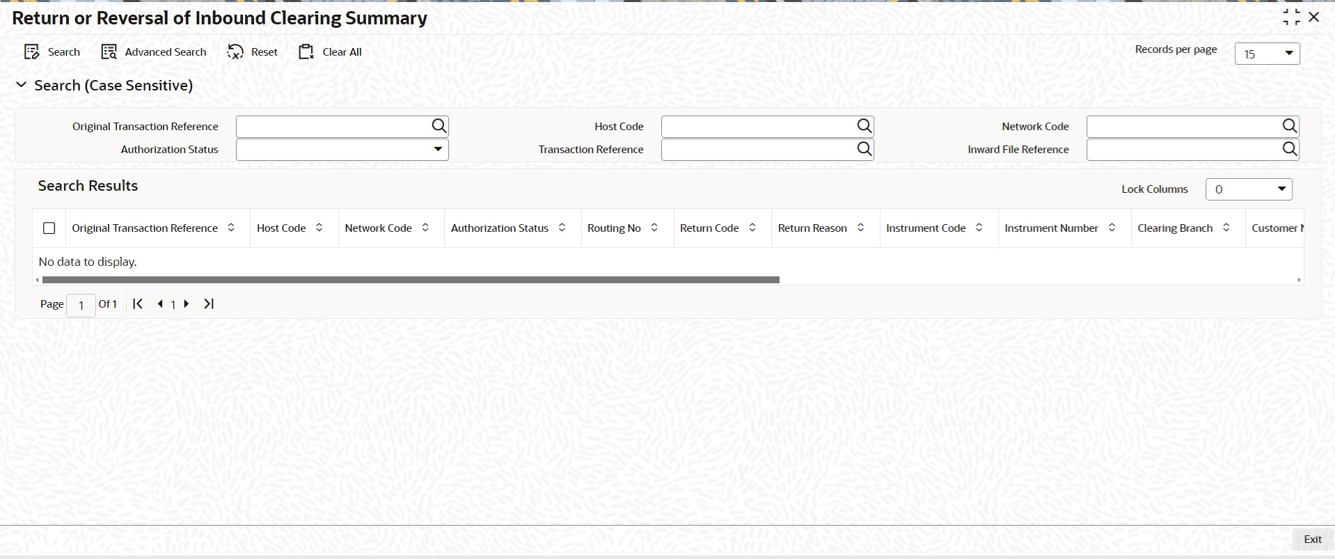Click the scroll right arrow of results table
The height and width of the screenshot is (559, 1335).
pos(1299,280)
